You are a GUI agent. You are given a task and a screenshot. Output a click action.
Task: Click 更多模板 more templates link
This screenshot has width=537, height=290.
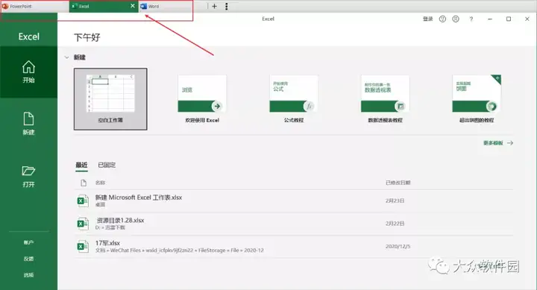pos(498,143)
